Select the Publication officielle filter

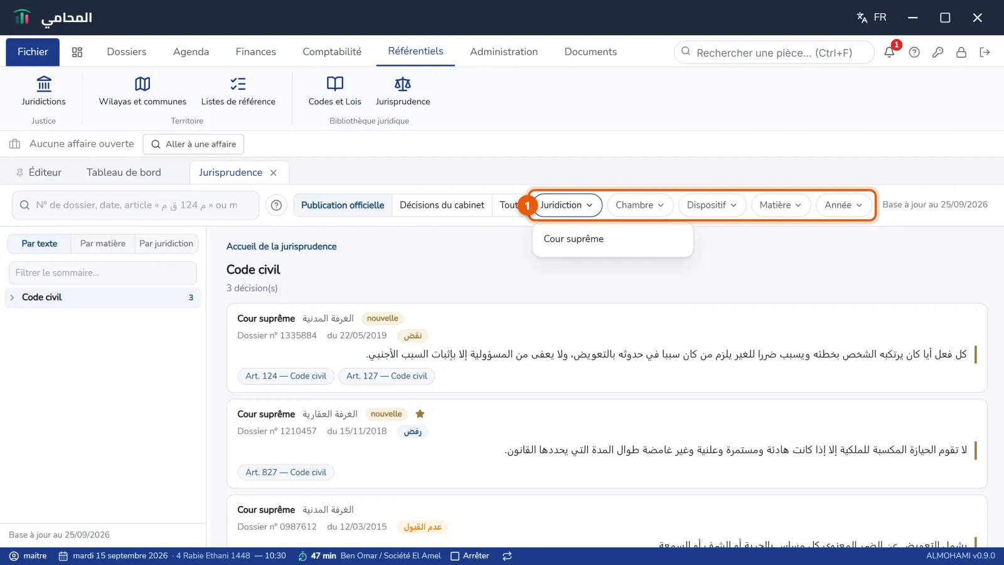[343, 205]
